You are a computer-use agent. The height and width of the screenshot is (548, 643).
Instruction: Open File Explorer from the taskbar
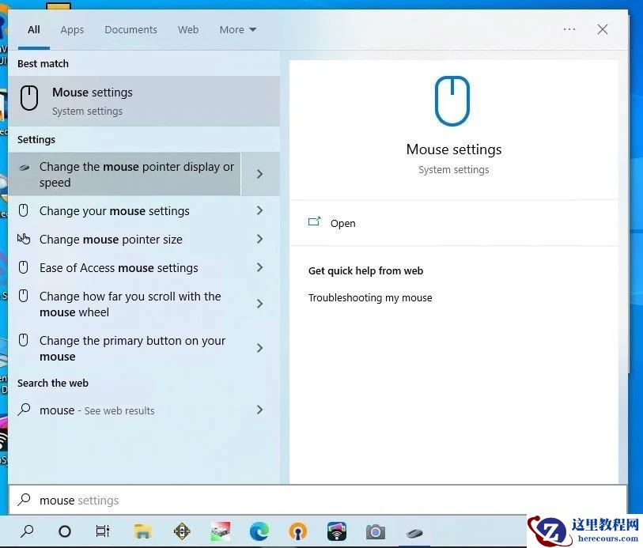[x=142, y=531]
